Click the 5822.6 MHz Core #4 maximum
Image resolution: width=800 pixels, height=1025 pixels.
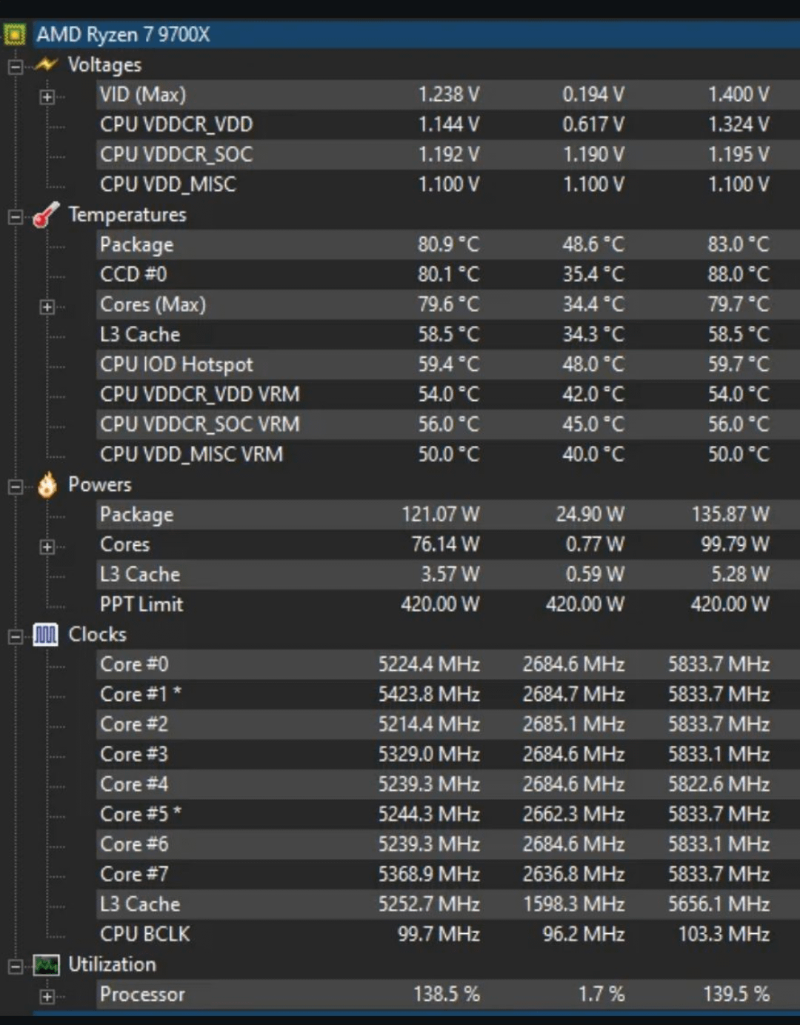pos(719,784)
